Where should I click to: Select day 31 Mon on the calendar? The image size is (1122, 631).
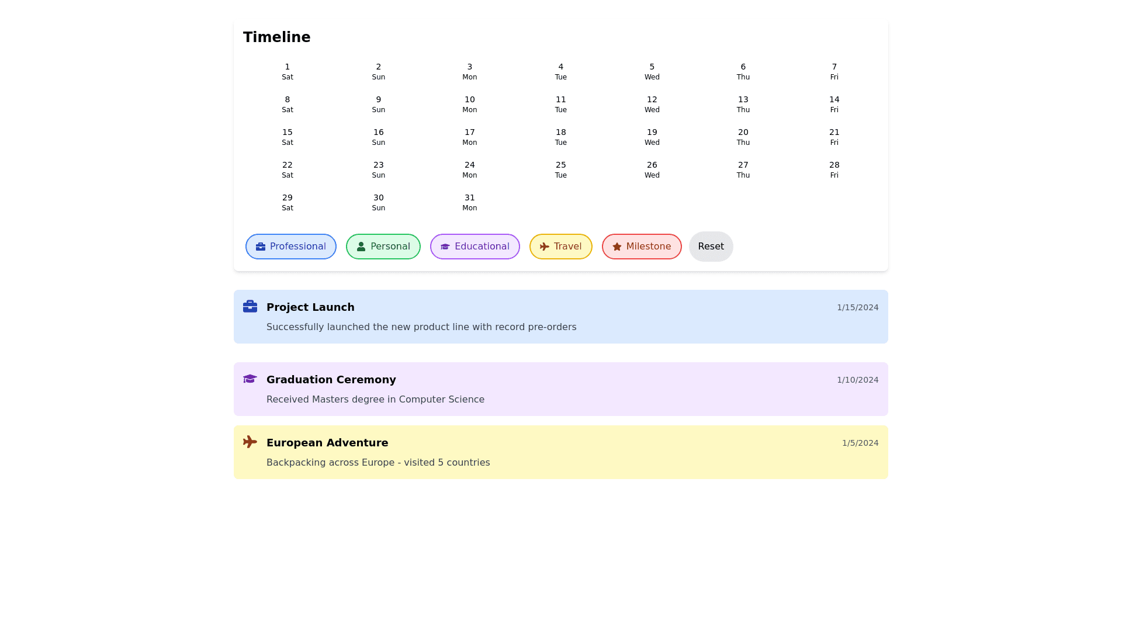click(x=470, y=202)
